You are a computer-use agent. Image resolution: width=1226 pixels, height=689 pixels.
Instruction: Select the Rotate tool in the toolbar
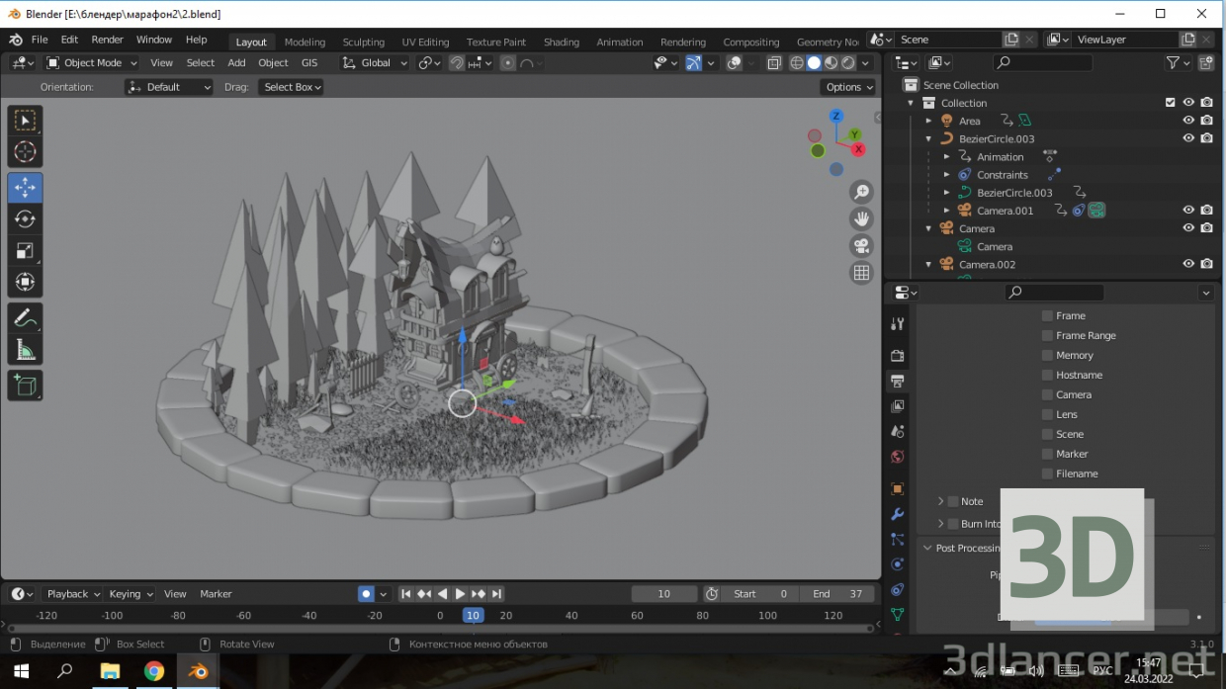coord(25,218)
